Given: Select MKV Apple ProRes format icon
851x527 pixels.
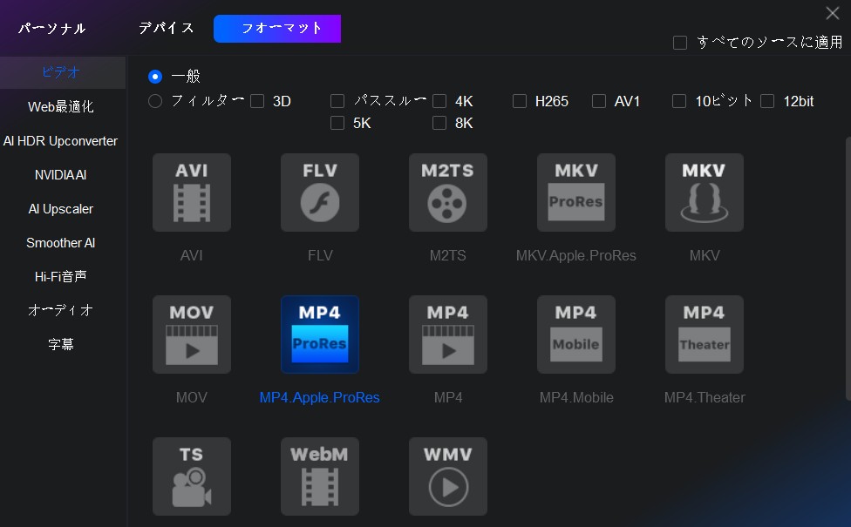Looking at the screenshot, I should tap(576, 193).
